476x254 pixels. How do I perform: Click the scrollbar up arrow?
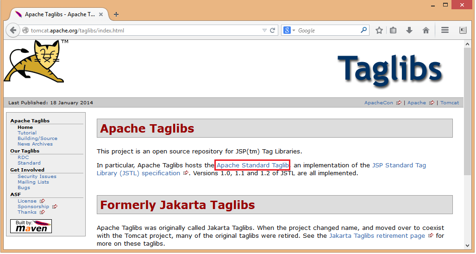coord(467,44)
